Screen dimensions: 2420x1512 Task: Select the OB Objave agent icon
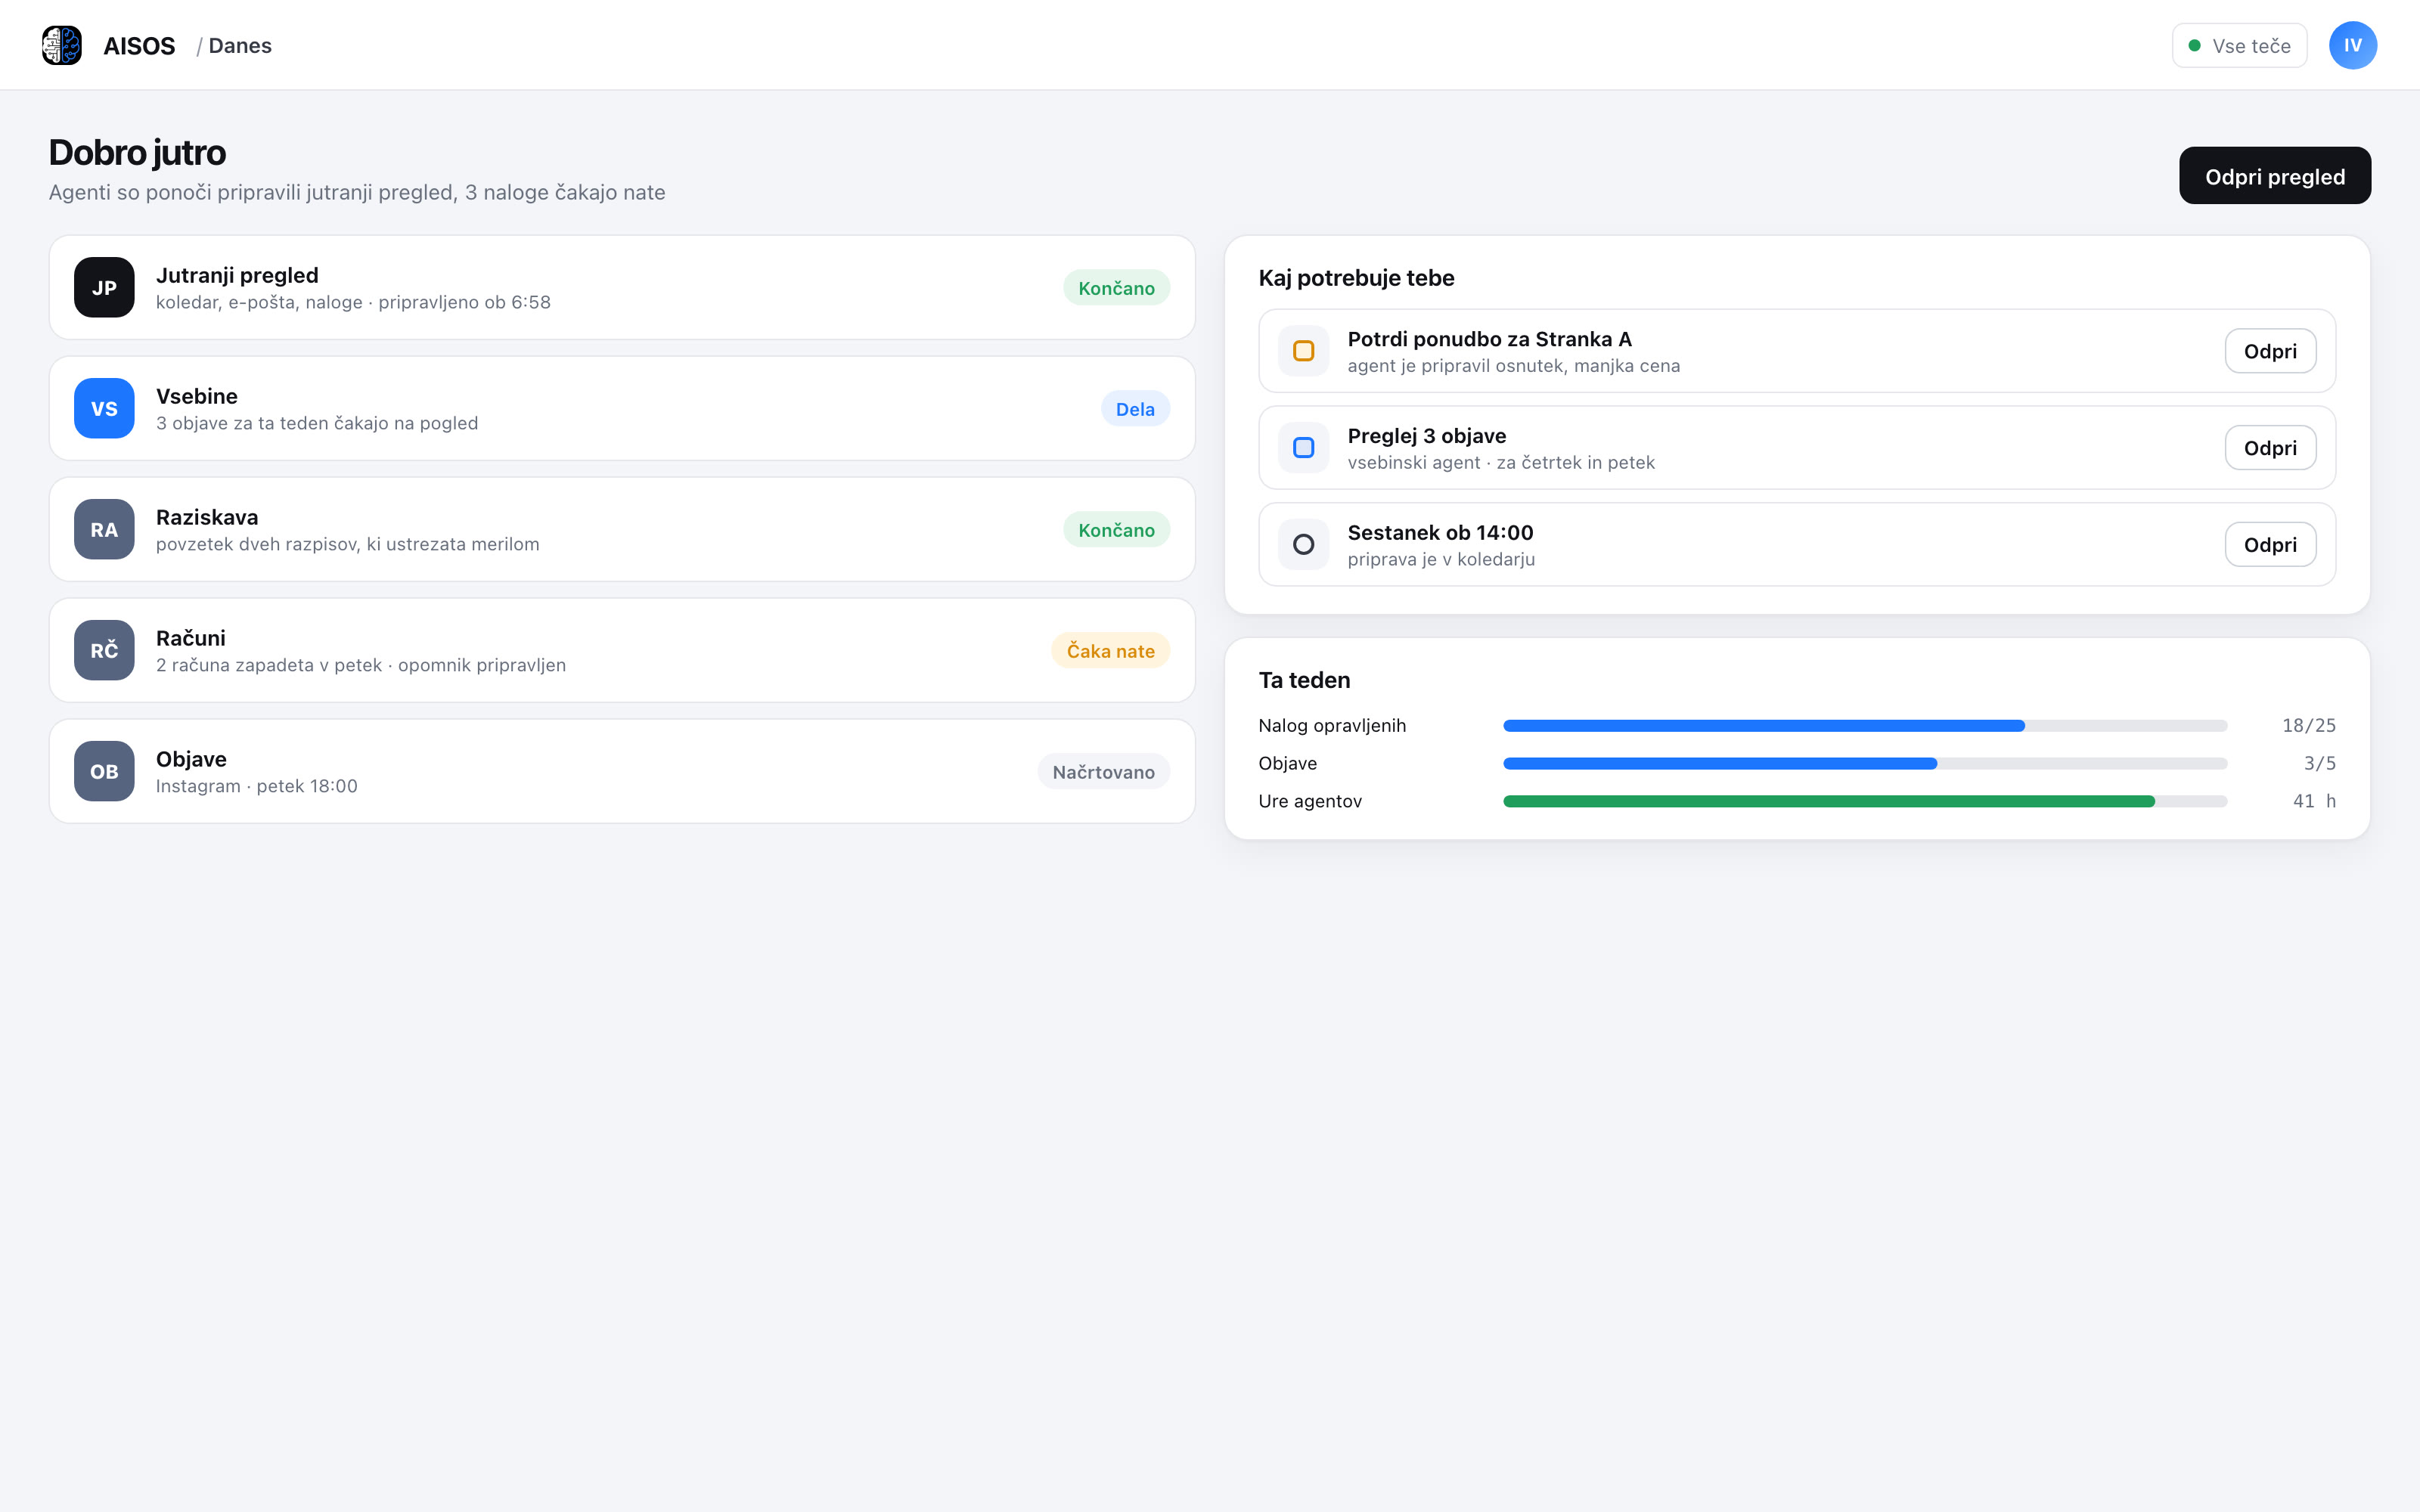point(104,771)
